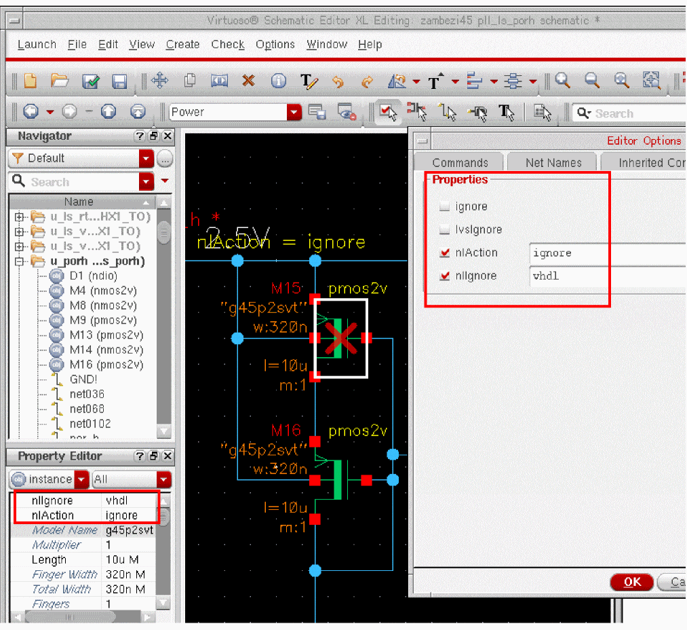Open the Create menu

[182, 44]
